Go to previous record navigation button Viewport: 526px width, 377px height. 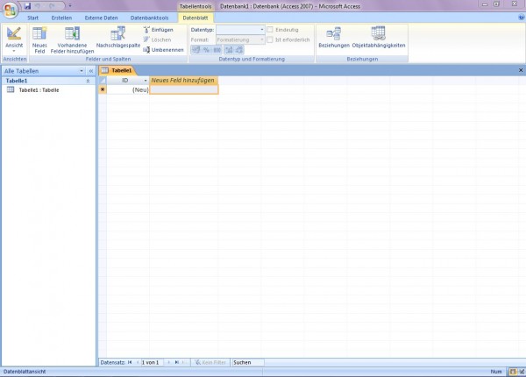(x=138, y=362)
